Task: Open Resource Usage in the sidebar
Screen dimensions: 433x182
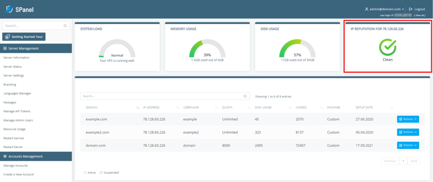Action: [14, 129]
